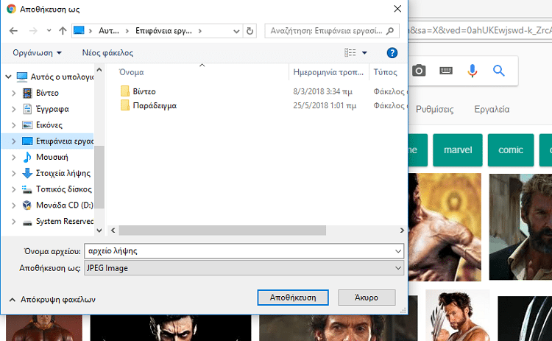Select Έγγραφα in the navigation tree
The height and width of the screenshot is (341, 552).
click(52, 109)
